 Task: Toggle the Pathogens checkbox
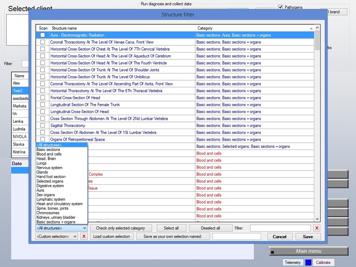[280, 7]
